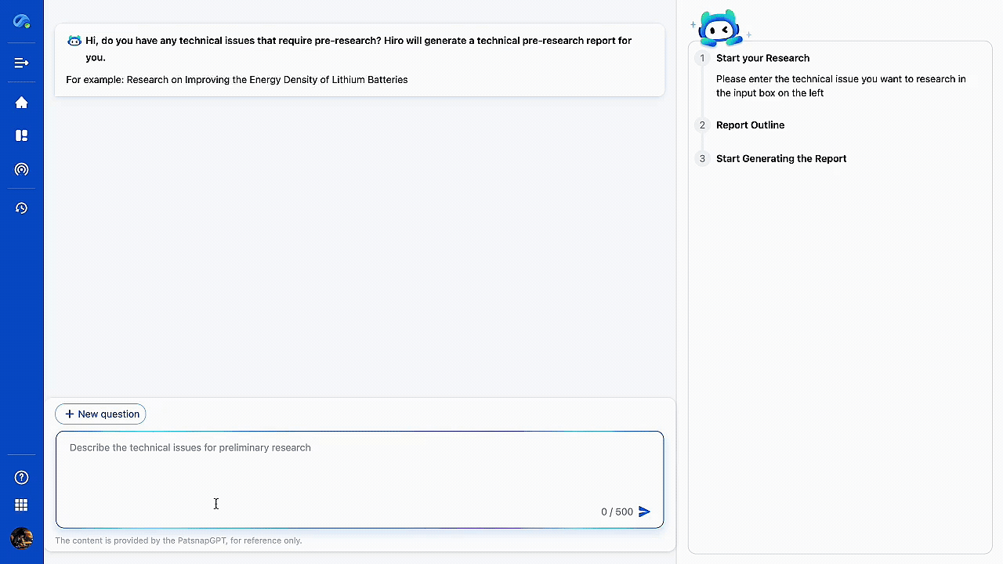The image size is (1003, 564).
Task: Go to the Home page icon
Action: tap(21, 103)
